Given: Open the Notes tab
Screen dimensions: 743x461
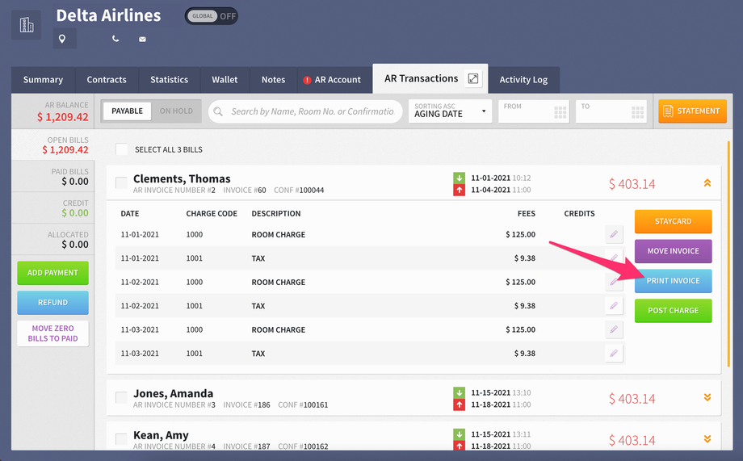Looking at the screenshot, I should pos(274,80).
